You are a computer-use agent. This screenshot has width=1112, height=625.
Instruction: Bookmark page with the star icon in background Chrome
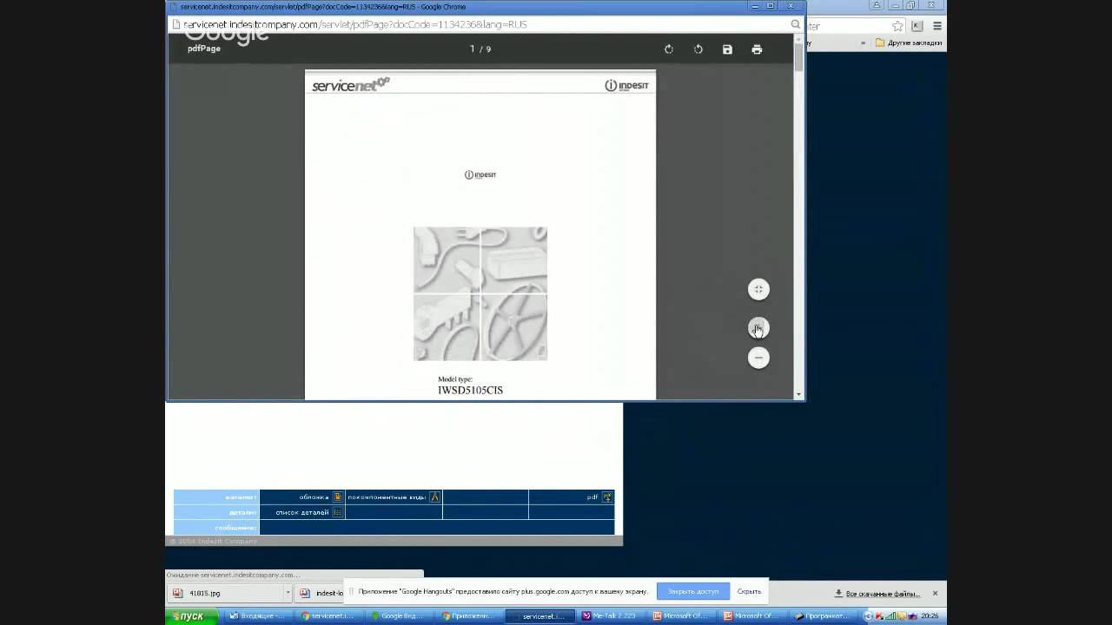coord(898,26)
